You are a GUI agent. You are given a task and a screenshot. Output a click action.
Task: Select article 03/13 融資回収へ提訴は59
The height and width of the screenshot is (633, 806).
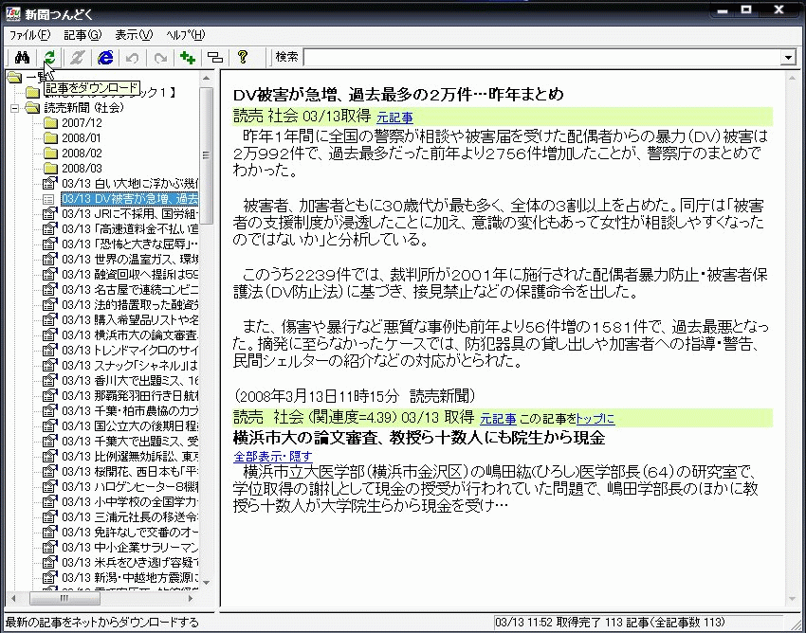click(130, 275)
